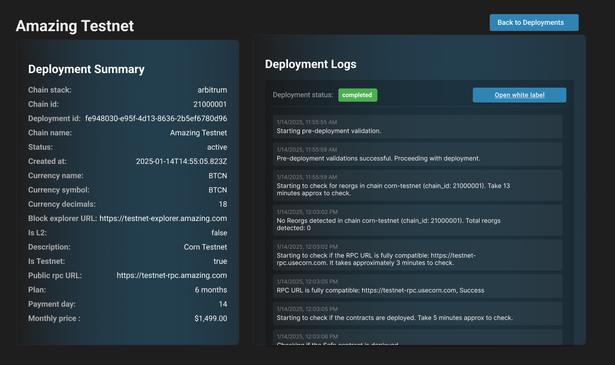Click the green completed status badge
Image resolution: width=615 pixels, height=365 pixels.
click(x=357, y=95)
